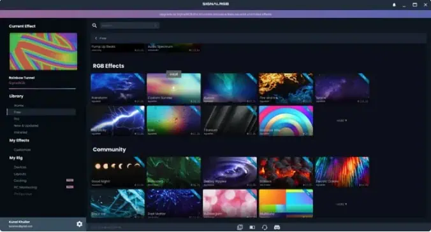Click the toggle-shaped icon in bottom bar

(252, 228)
